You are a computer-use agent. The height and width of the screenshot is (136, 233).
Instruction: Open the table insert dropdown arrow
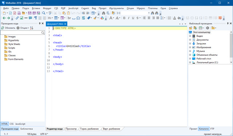coord(58,18)
